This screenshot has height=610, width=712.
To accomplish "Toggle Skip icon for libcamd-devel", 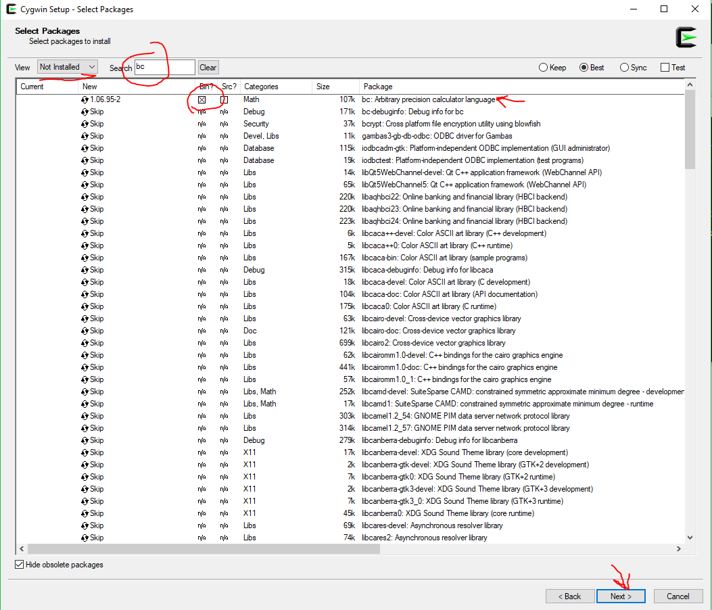I will pyautogui.click(x=85, y=392).
